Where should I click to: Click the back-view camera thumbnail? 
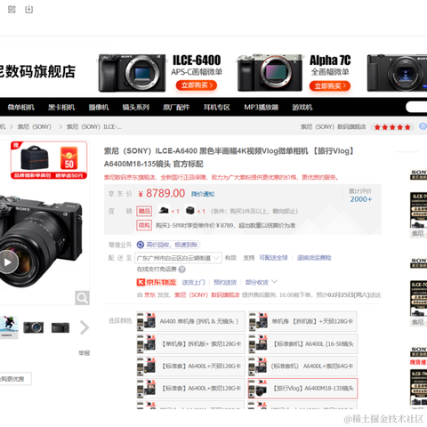tap(60, 327)
